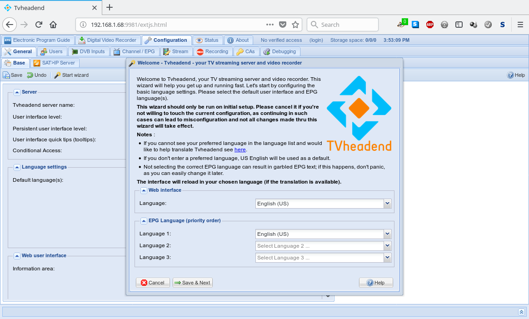The image size is (529, 319).
Task: Open the Help icon at top right
Action: click(510, 75)
